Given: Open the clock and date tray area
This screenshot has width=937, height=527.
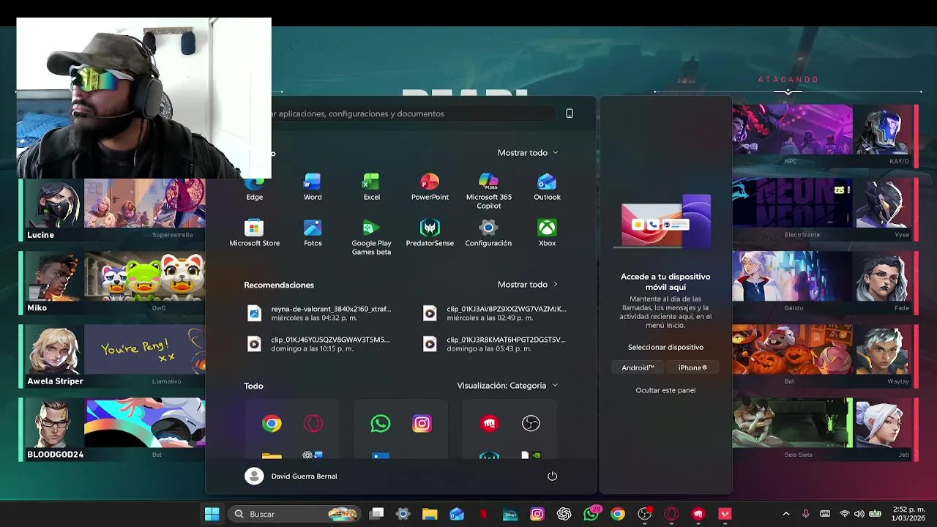Looking at the screenshot, I should [908, 514].
